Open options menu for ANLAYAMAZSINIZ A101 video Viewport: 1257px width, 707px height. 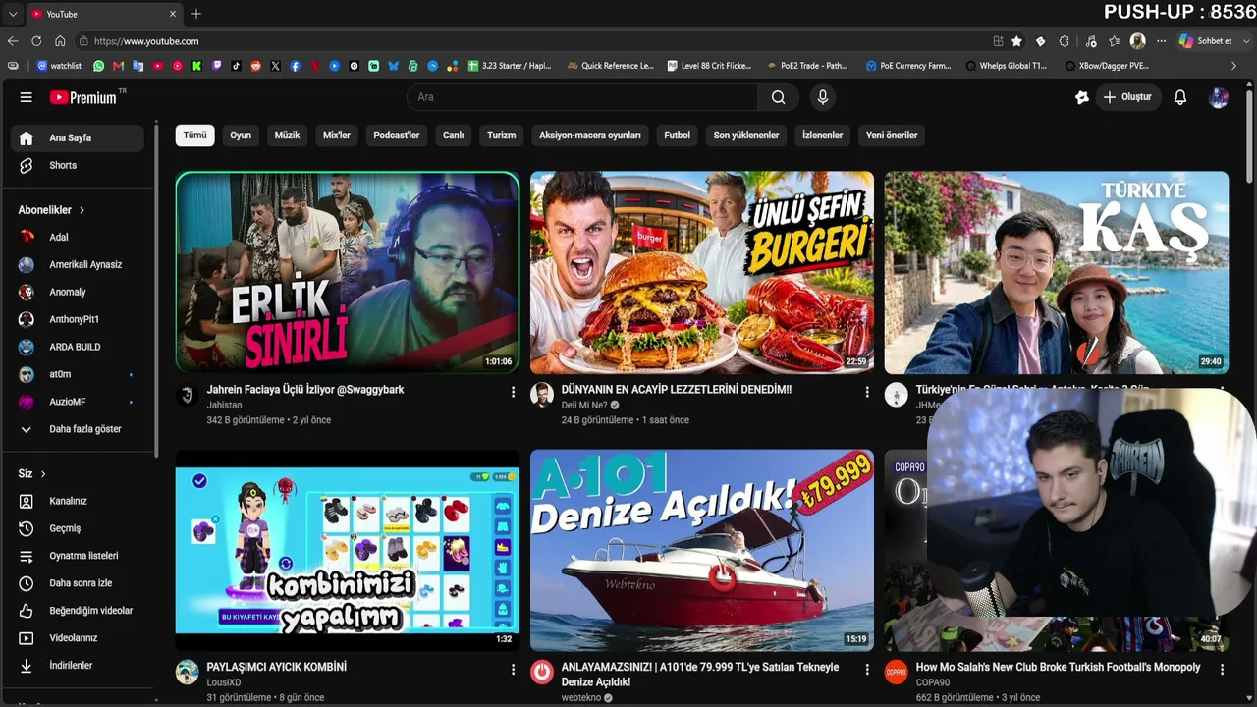click(x=867, y=670)
